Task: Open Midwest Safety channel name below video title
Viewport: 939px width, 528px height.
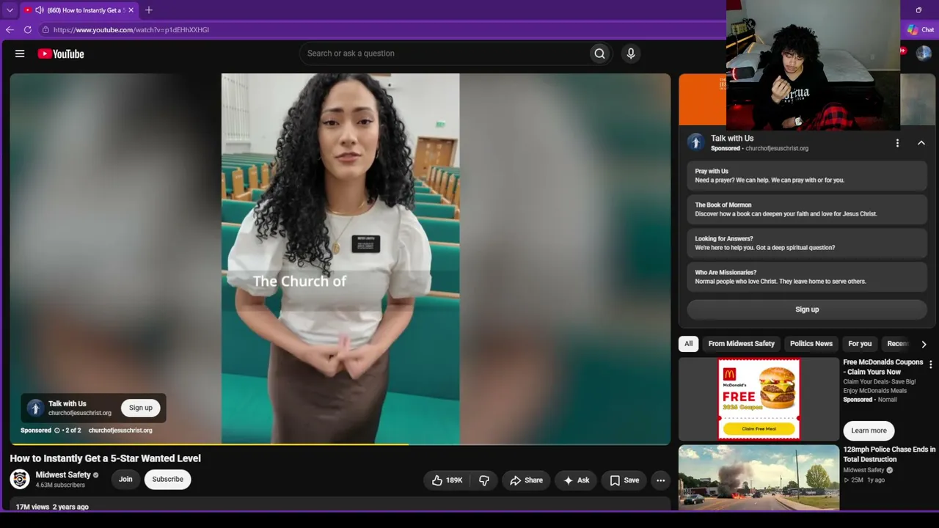Action: click(63, 475)
